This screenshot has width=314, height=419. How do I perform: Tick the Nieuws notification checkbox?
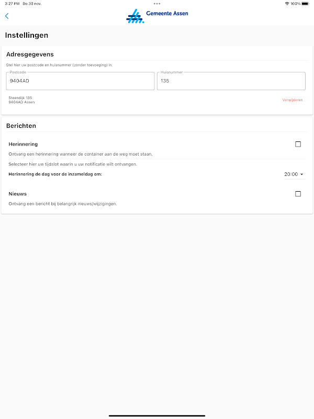[298, 194]
